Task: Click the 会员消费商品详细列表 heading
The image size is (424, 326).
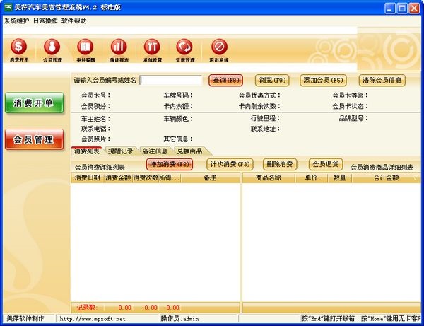Action: click(382, 168)
